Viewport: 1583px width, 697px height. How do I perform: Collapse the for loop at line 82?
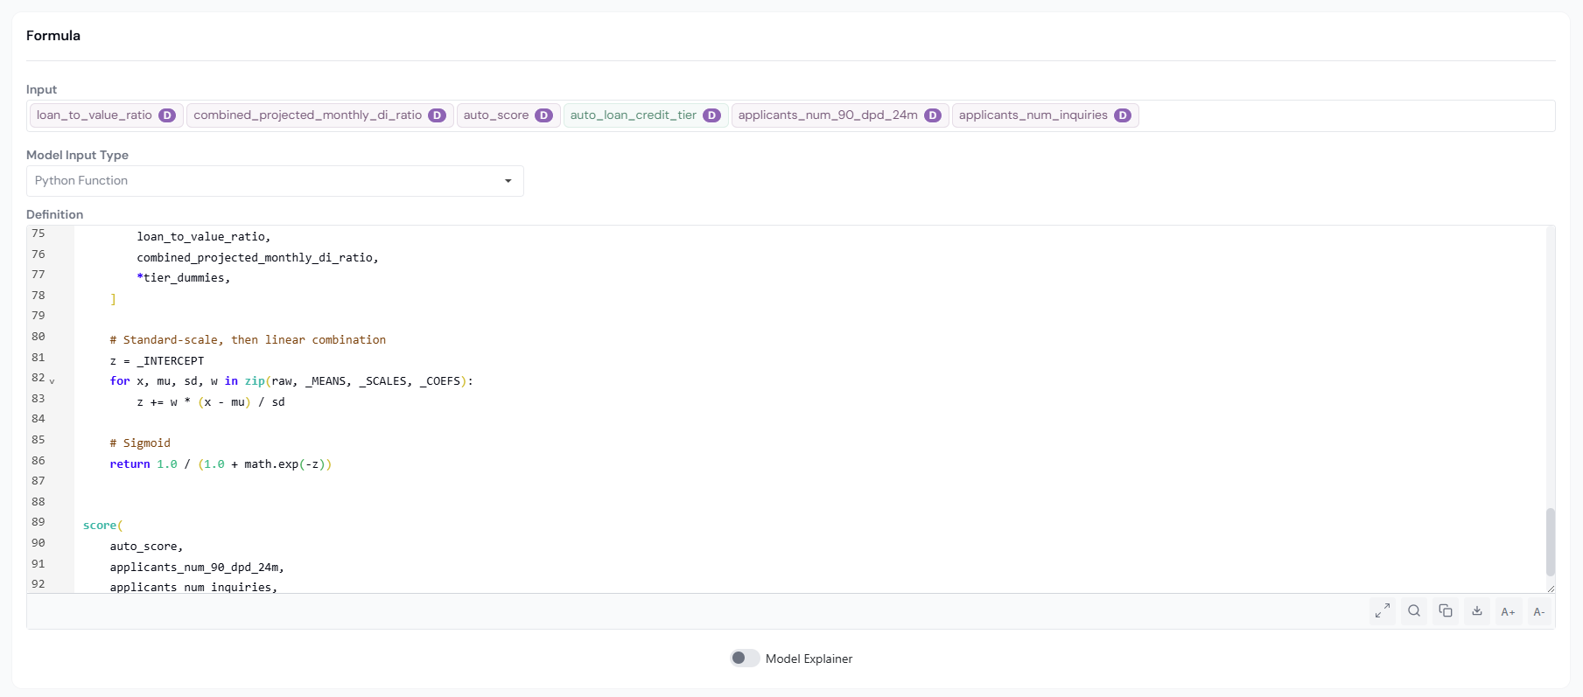click(x=52, y=381)
